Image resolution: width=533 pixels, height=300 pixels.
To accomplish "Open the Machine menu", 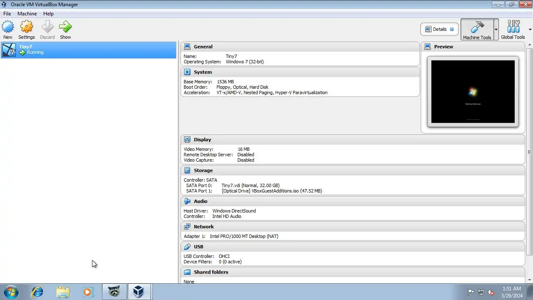I will pos(27,13).
